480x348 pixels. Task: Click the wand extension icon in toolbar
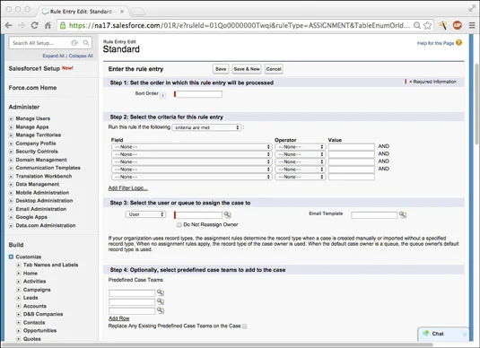pos(442,25)
